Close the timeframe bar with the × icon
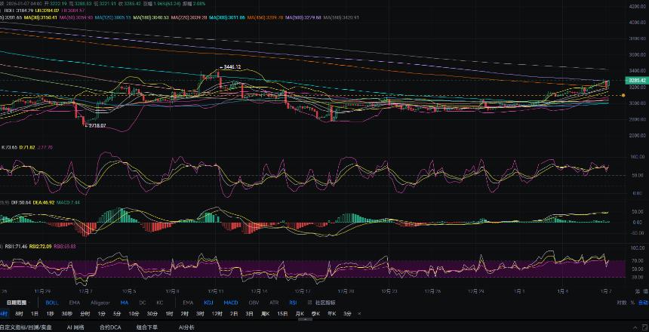 pos(359,314)
